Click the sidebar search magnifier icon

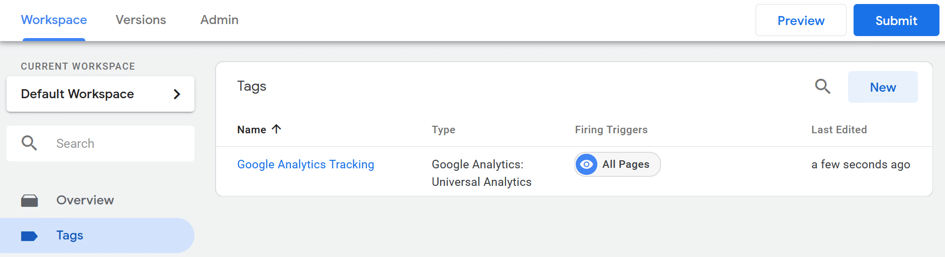point(29,143)
